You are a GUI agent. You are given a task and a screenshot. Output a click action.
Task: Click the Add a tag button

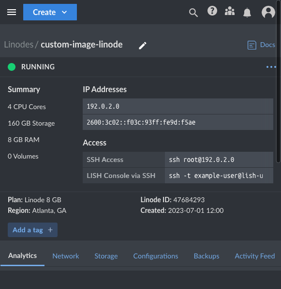point(32,230)
